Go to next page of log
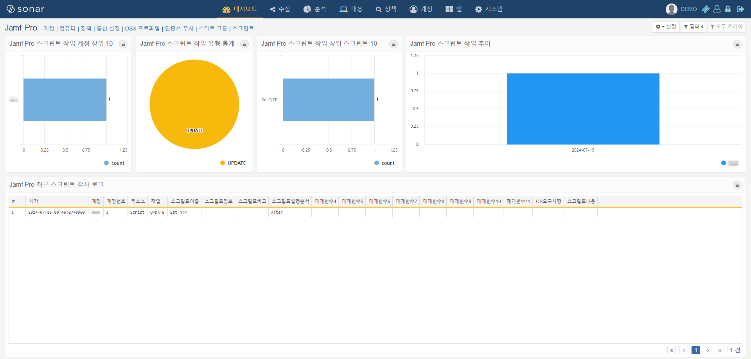Viewport: 751px width, 359px height. [708, 350]
